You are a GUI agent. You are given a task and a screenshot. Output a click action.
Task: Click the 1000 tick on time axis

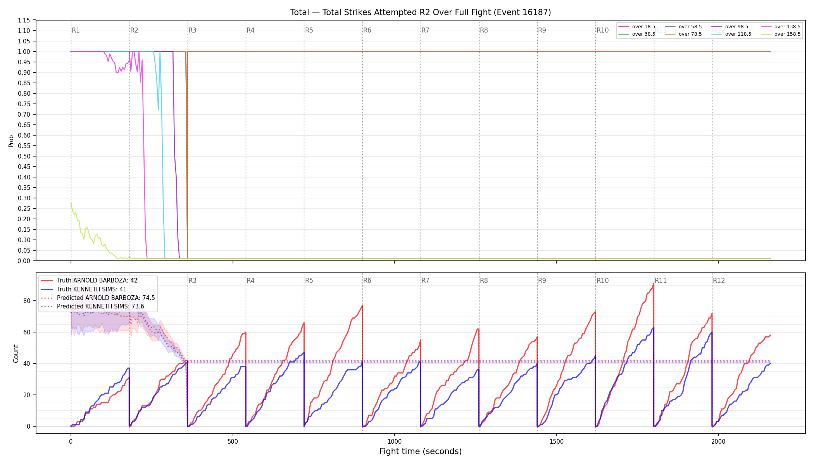pyautogui.click(x=395, y=441)
